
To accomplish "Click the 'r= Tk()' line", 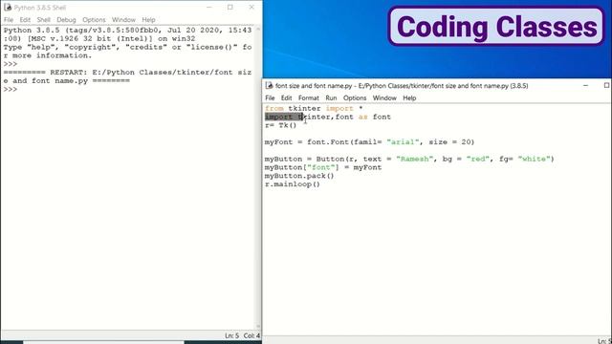I will [280, 125].
